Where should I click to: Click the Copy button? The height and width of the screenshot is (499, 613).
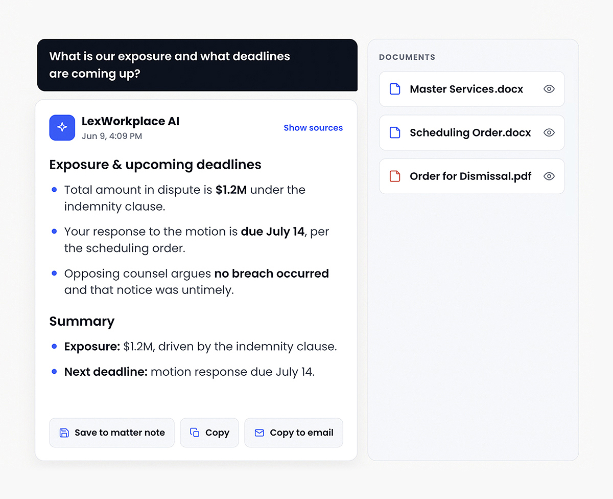click(209, 433)
